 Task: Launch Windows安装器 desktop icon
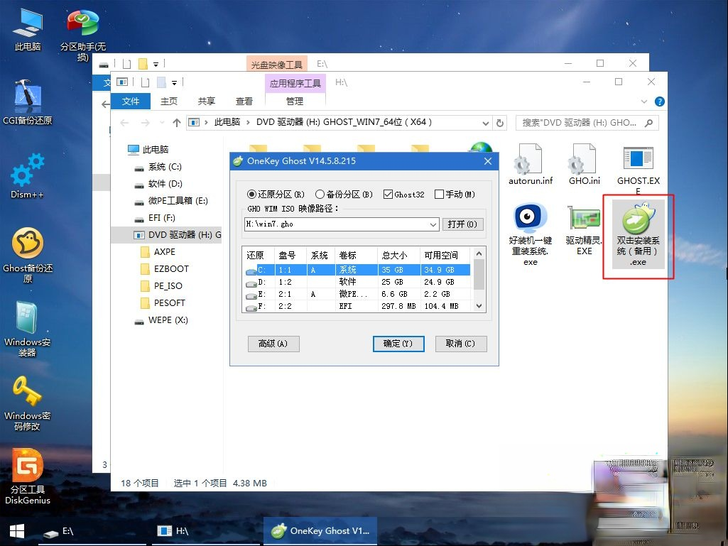click(x=28, y=329)
